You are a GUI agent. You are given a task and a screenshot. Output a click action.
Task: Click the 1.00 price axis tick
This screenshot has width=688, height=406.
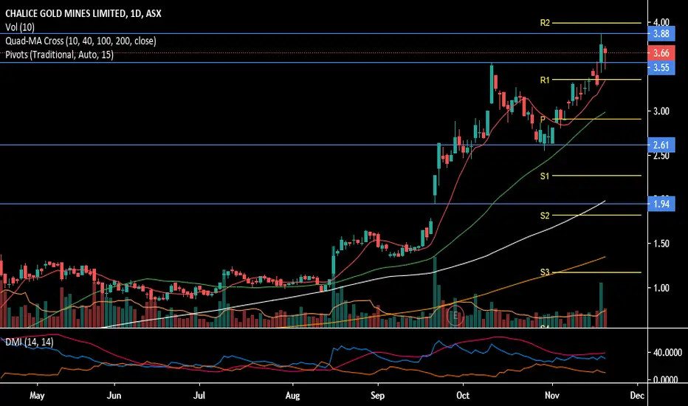coord(661,288)
